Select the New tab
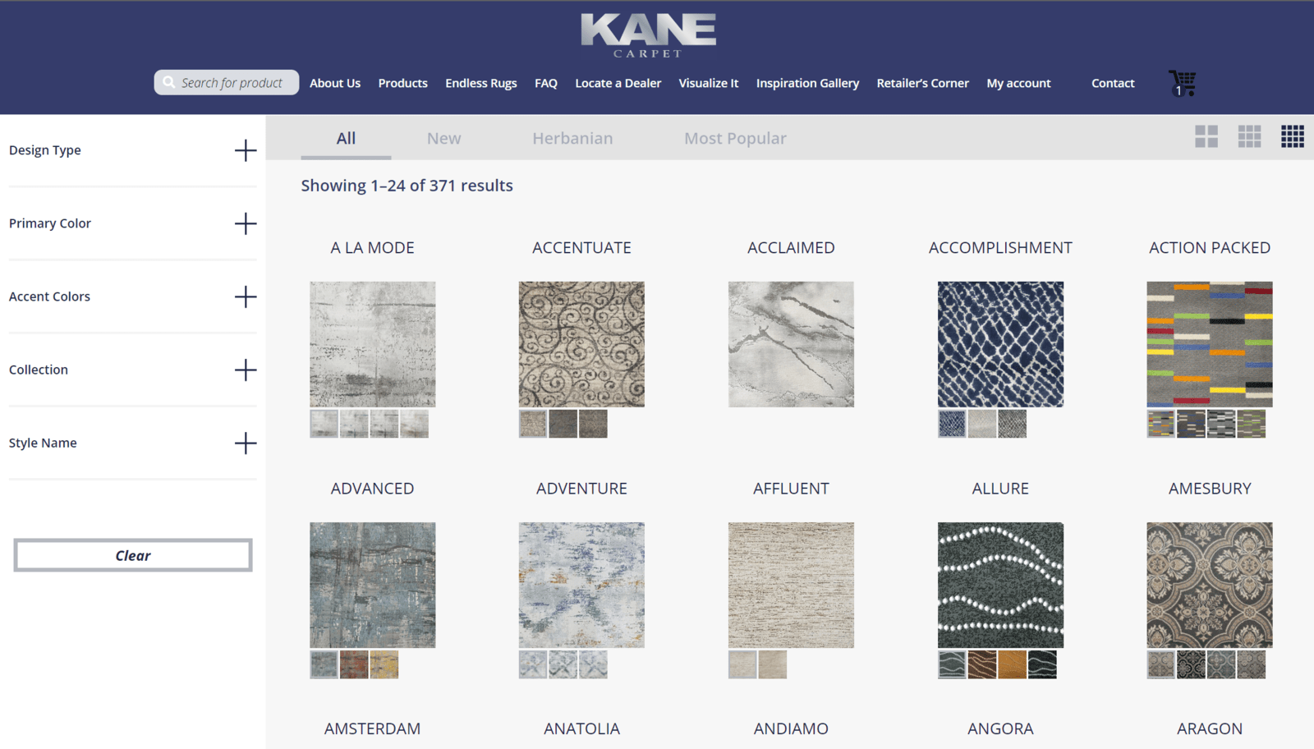The height and width of the screenshot is (749, 1314). click(443, 138)
